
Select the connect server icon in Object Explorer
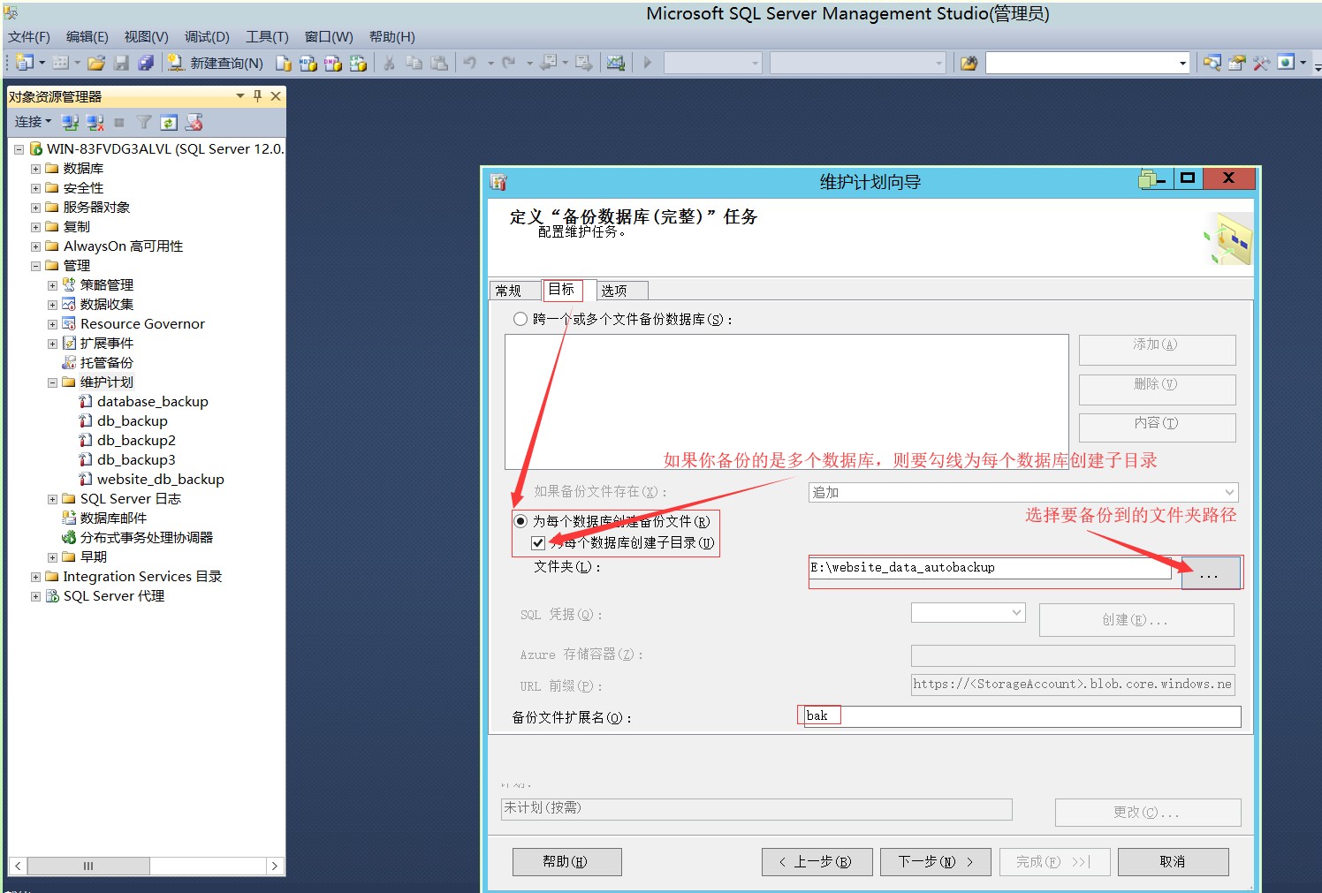[70, 122]
